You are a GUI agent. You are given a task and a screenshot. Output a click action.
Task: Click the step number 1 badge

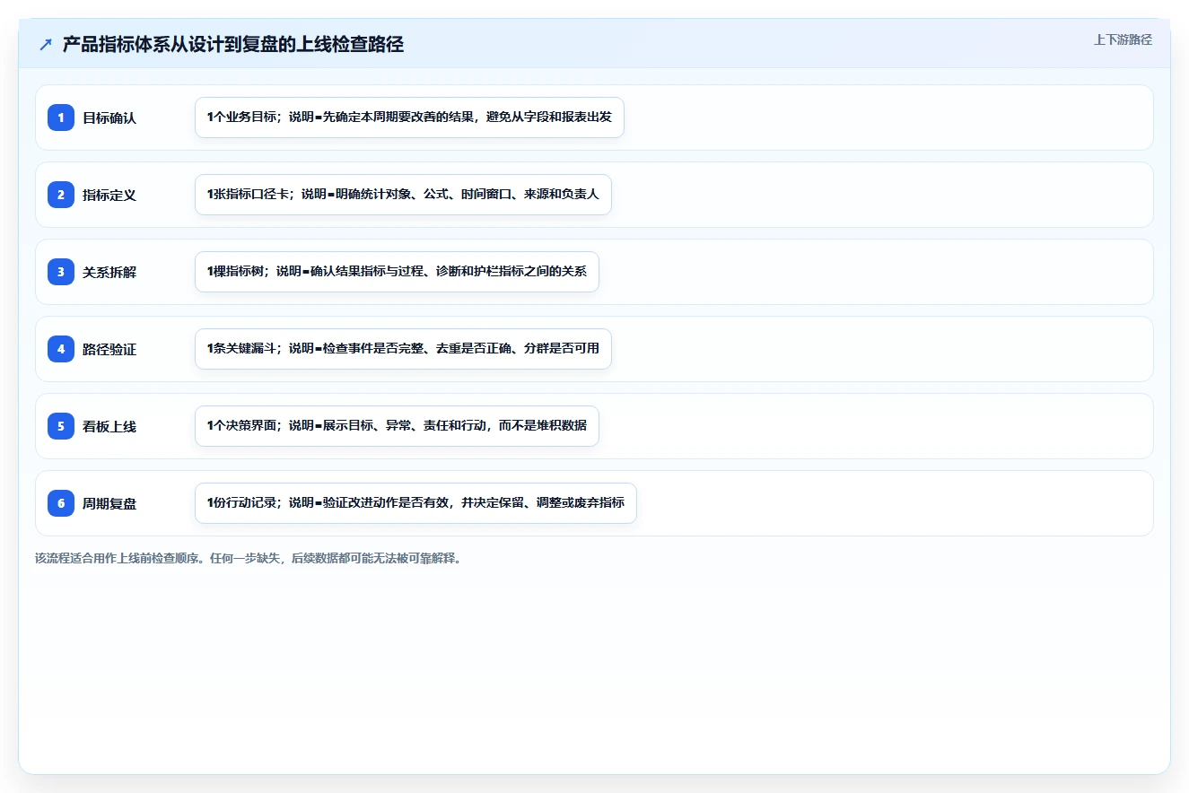[x=61, y=118]
